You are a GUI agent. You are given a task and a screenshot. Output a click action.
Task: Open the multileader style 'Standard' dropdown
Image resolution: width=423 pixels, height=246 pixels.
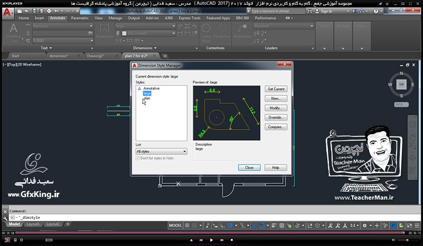click(283, 26)
